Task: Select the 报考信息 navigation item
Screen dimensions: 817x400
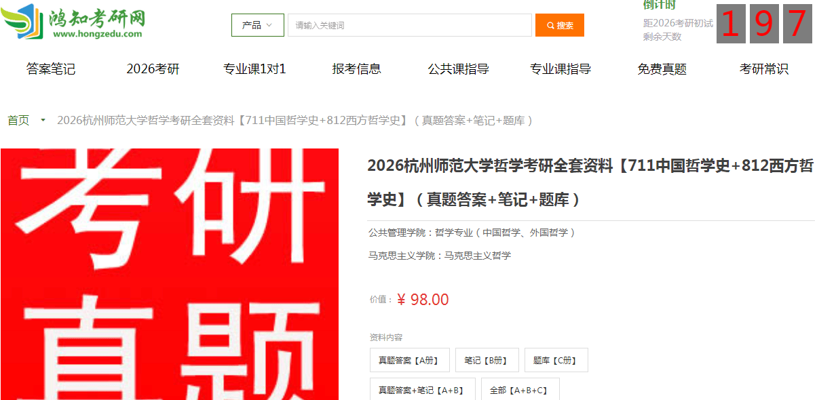Action: [x=356, y=68]
